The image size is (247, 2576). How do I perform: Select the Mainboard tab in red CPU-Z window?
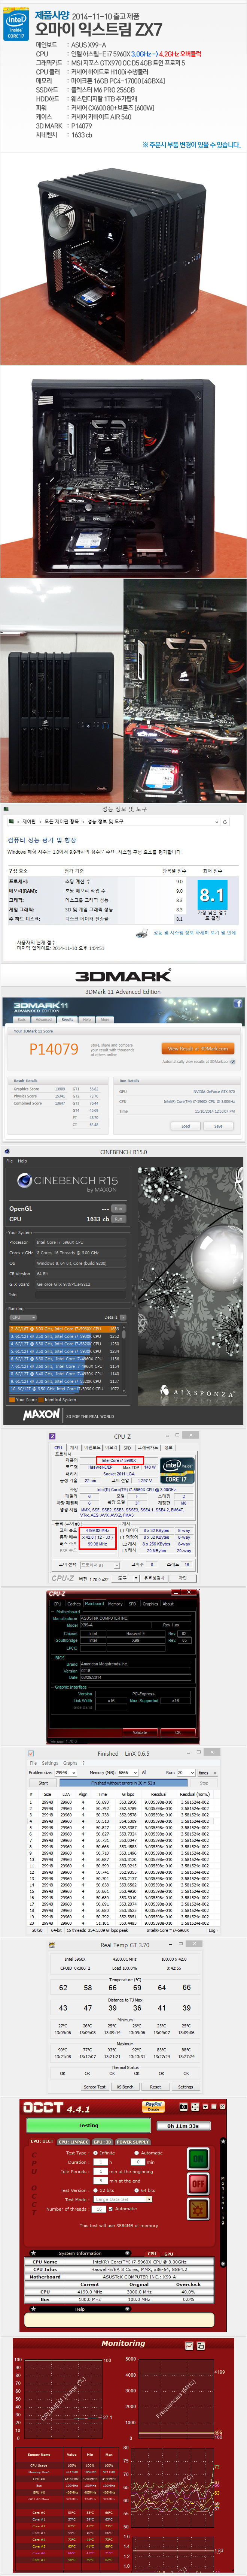pyautogui.click(x=95, y=1603)
